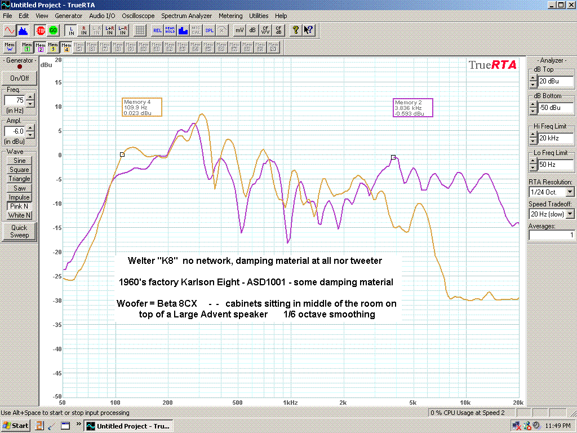This screenshot has height=433, width=577.
Task: Select White N noise waveform
Action: [x=20, y=215]
